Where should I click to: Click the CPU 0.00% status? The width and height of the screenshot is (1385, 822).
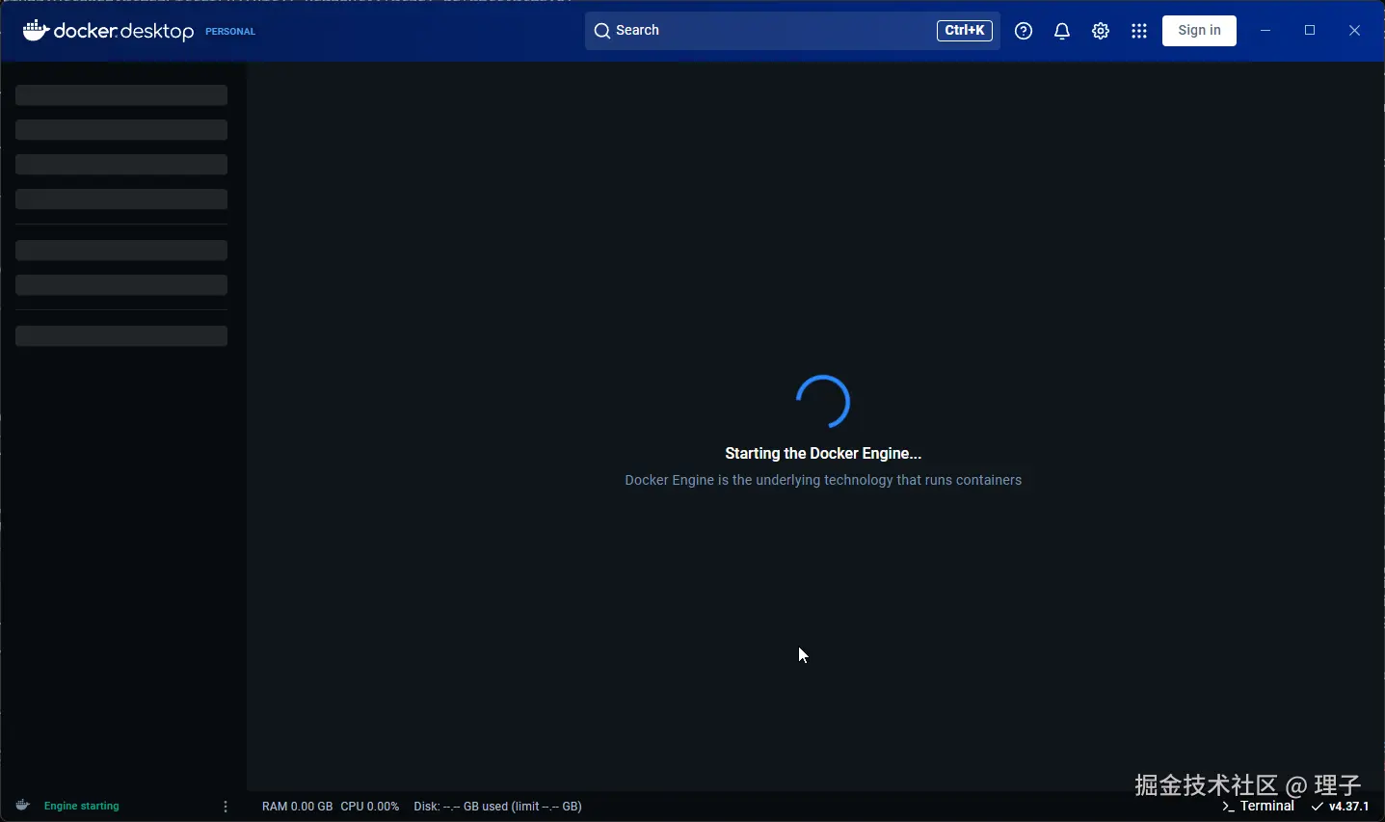coord(369,807)
